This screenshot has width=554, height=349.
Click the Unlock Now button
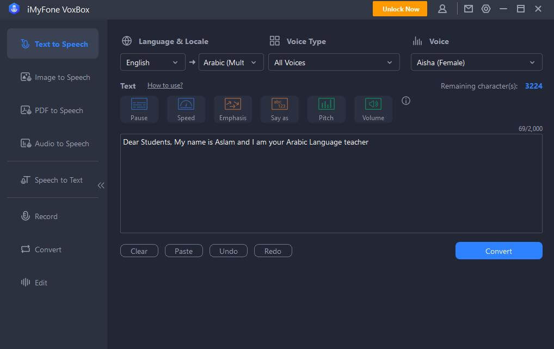pos(400,9)
